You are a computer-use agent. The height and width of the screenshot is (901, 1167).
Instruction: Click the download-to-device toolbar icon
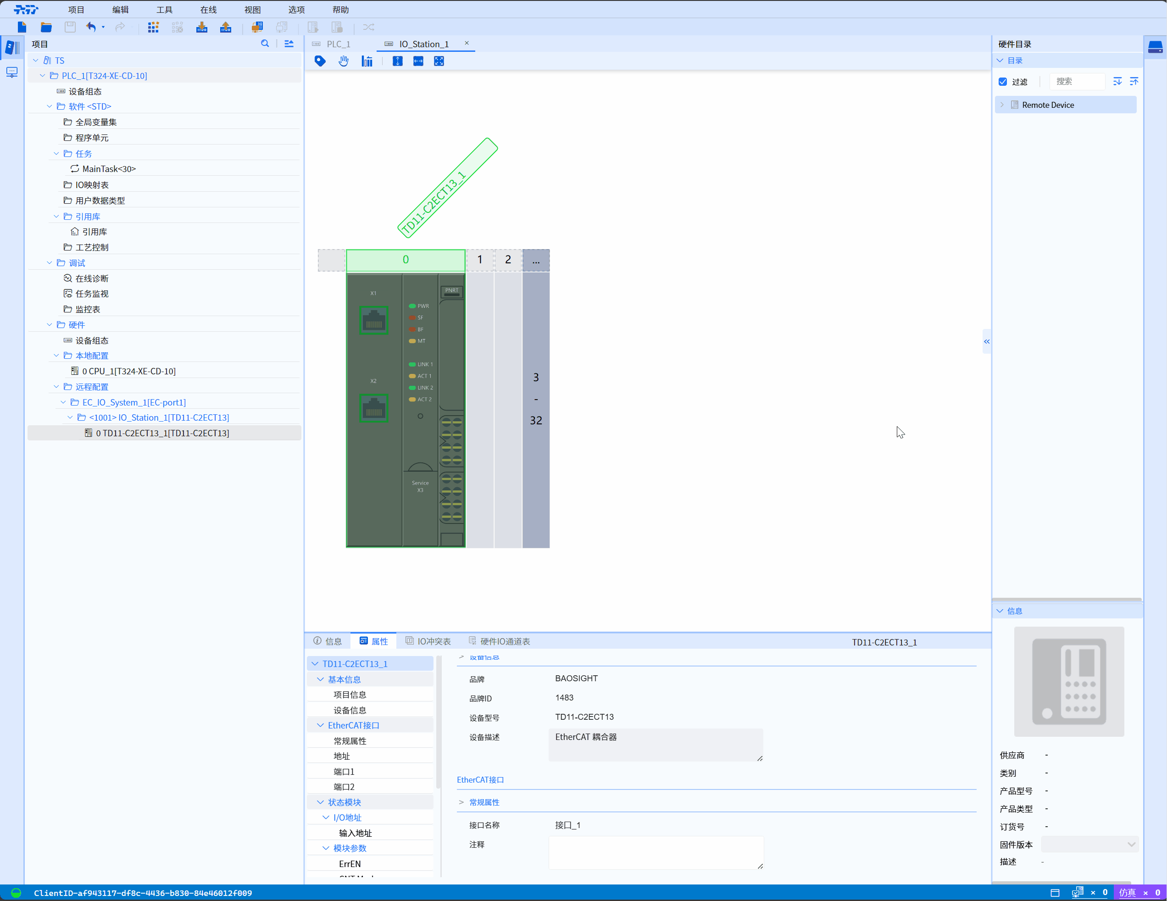tap(201, 27)
